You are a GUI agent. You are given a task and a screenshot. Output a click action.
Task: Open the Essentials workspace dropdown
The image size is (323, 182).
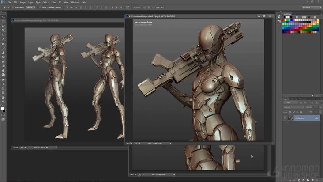click(x=312, y=8)
